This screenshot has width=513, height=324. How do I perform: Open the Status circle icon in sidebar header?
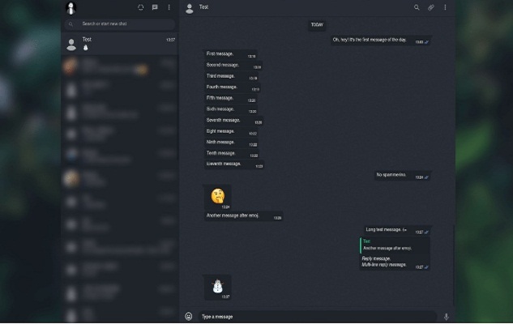[x=141, y=7]
